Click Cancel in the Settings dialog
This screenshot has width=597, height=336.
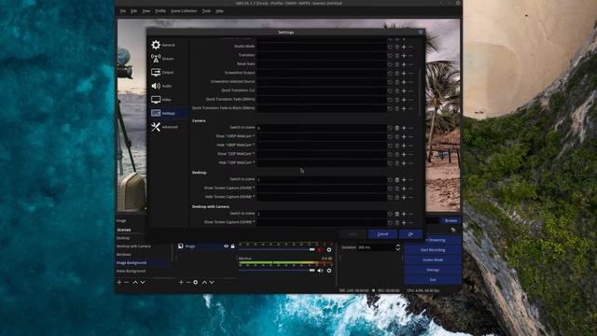(x=382, y=234)
